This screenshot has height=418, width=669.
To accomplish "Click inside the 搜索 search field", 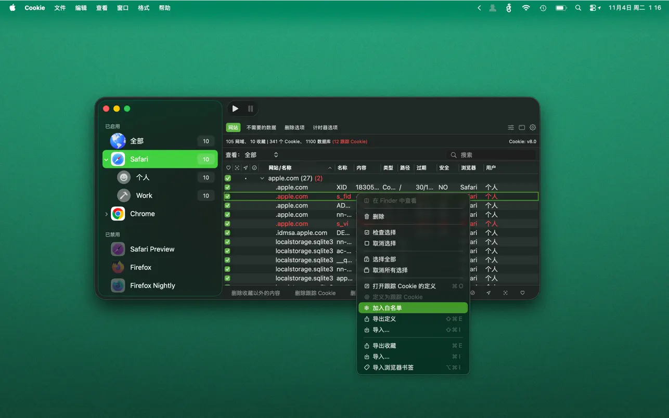I will [x=489, y=154].
